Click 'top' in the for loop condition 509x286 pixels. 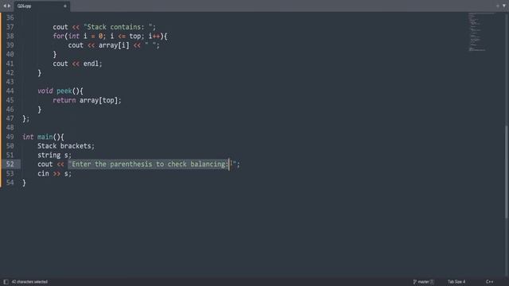pos(134,36)
